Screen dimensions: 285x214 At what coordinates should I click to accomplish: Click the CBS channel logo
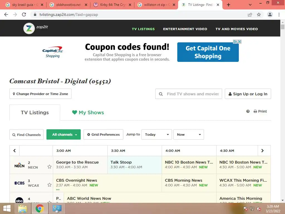click(19, 183)
